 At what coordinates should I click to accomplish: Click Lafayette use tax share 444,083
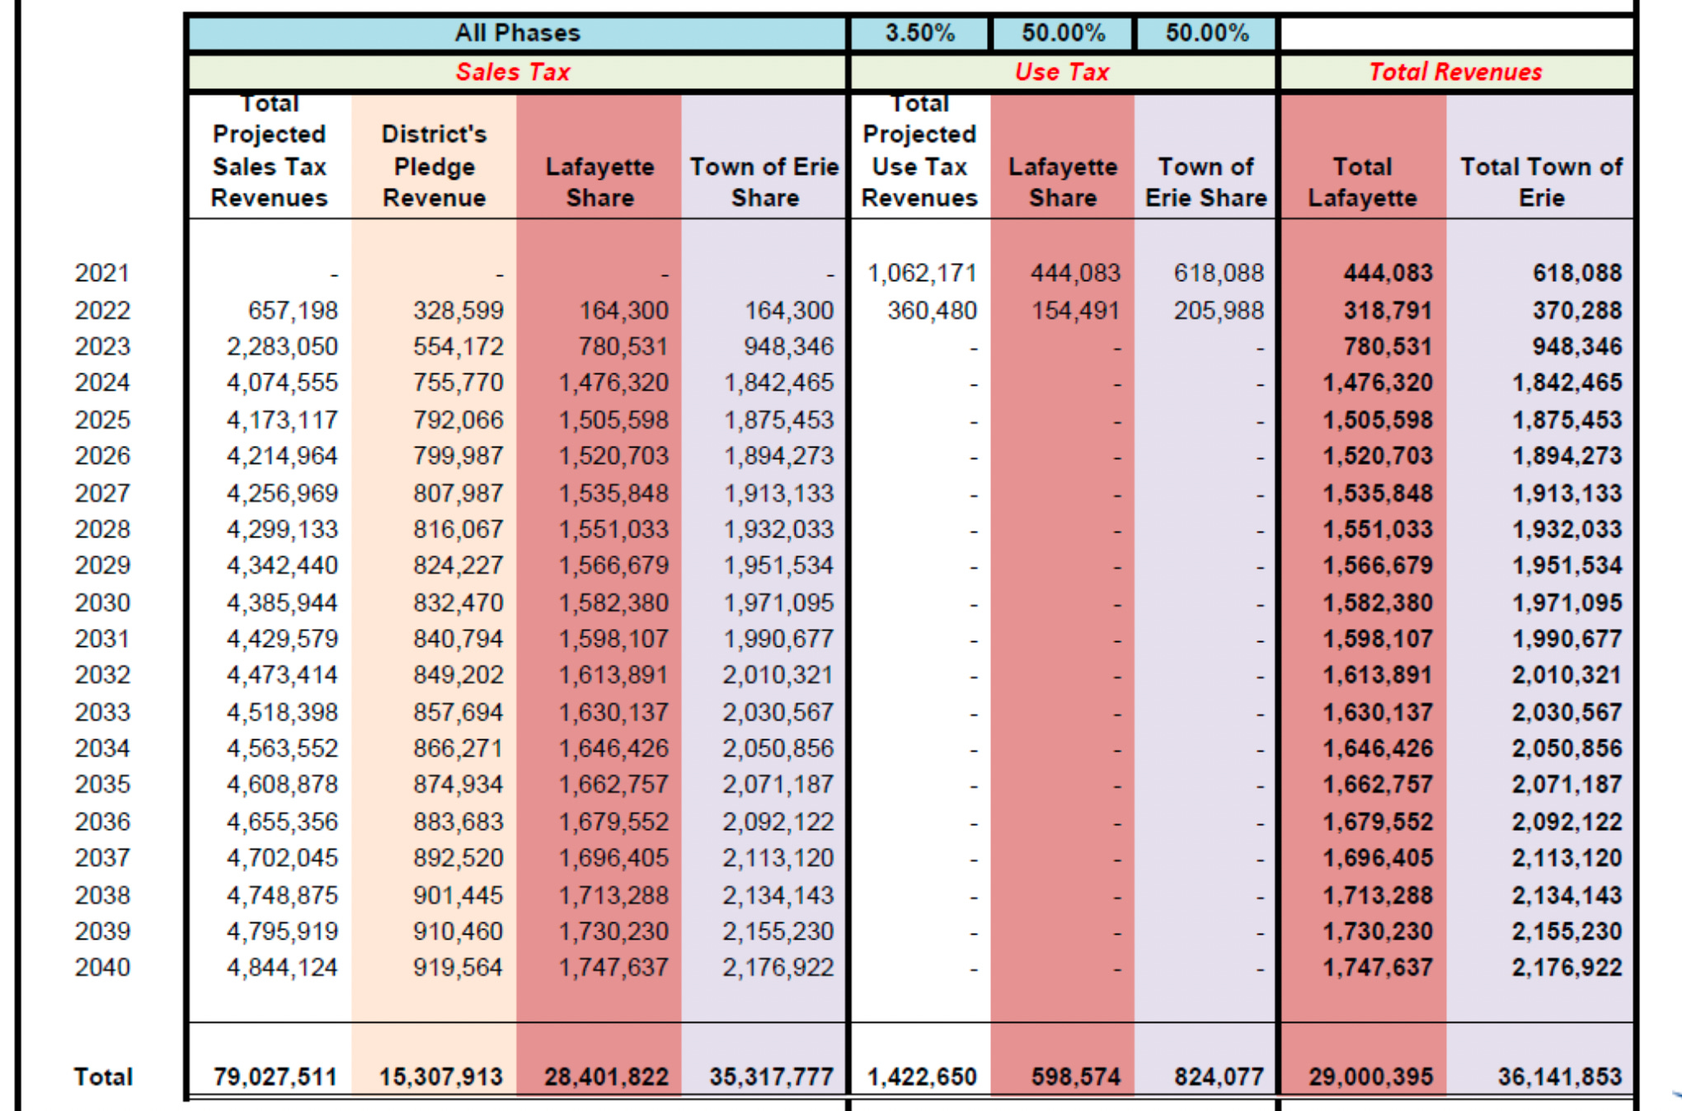tap(1075, 274)
